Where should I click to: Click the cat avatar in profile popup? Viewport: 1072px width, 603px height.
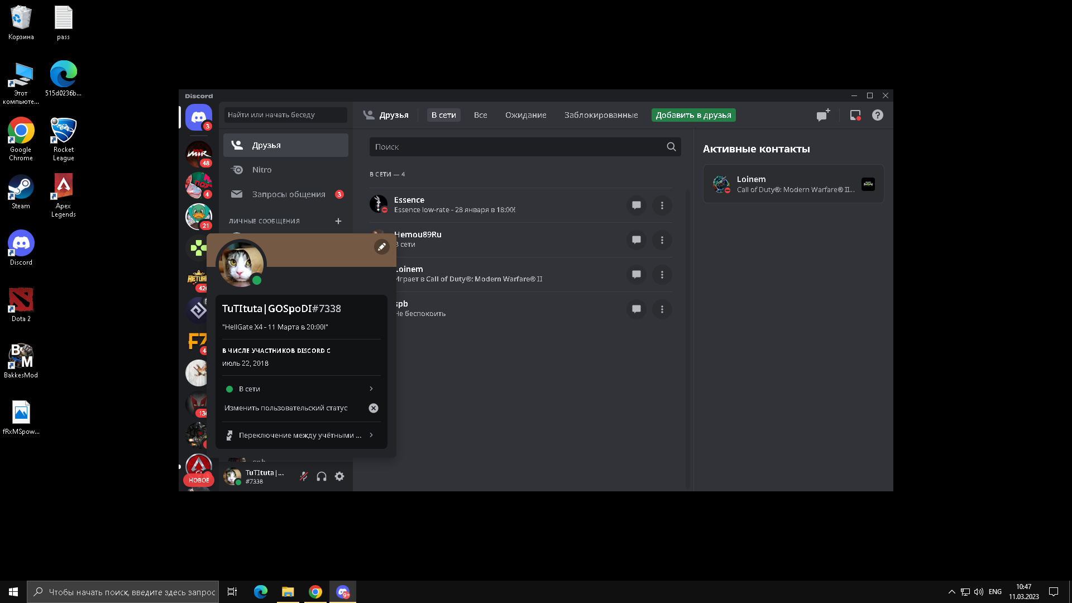241,264
